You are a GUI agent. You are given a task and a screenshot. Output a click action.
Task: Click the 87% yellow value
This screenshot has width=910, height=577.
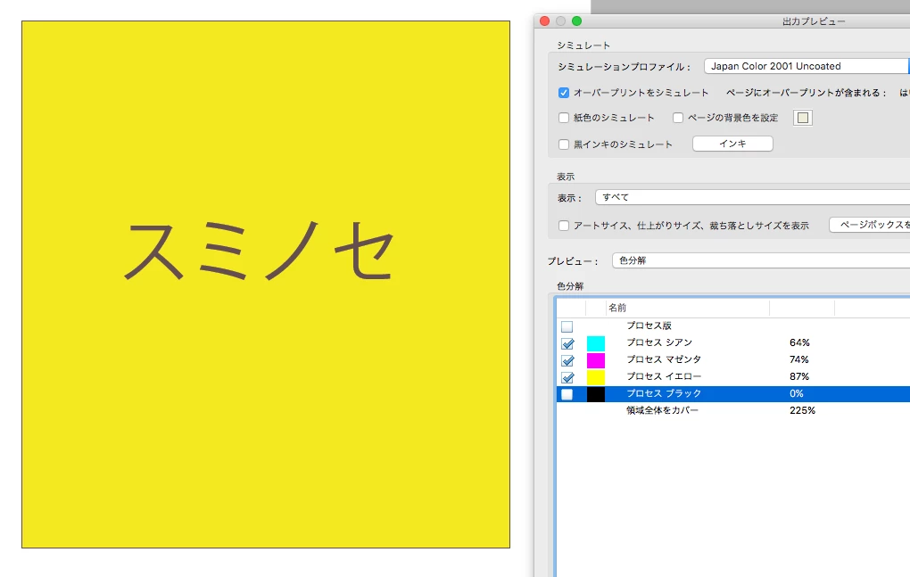point(799,376)
